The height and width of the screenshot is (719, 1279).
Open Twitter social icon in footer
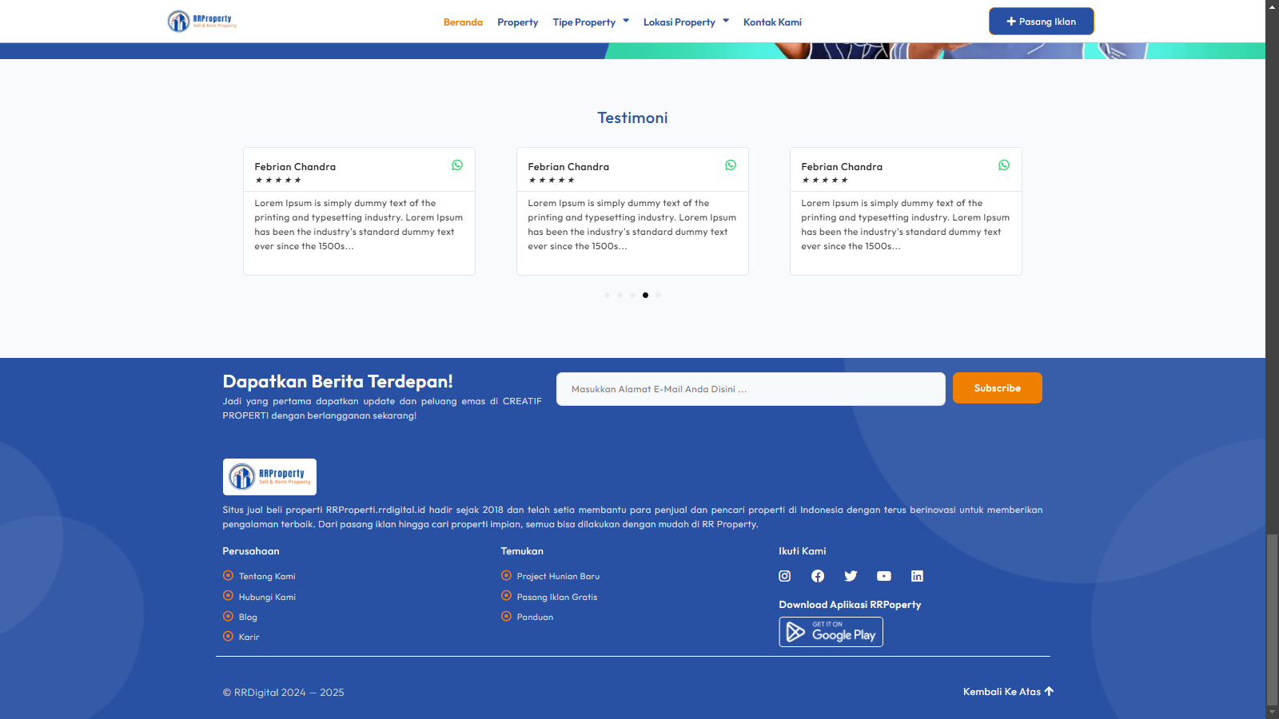click(x=851, y=576)
